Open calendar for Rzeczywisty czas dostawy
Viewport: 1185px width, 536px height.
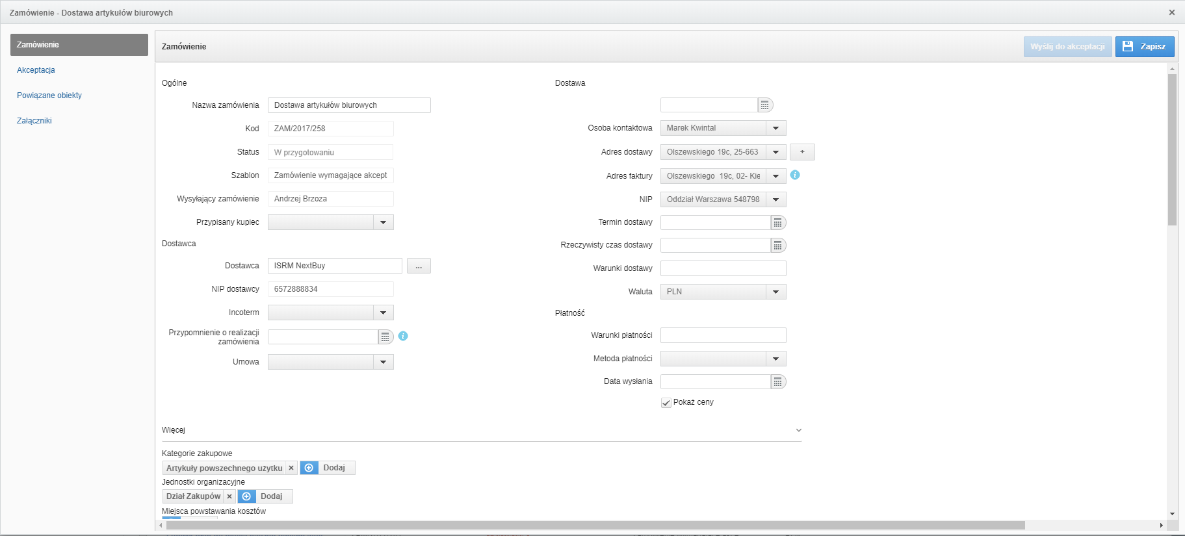pyautogui.click(x=777, y=246)
